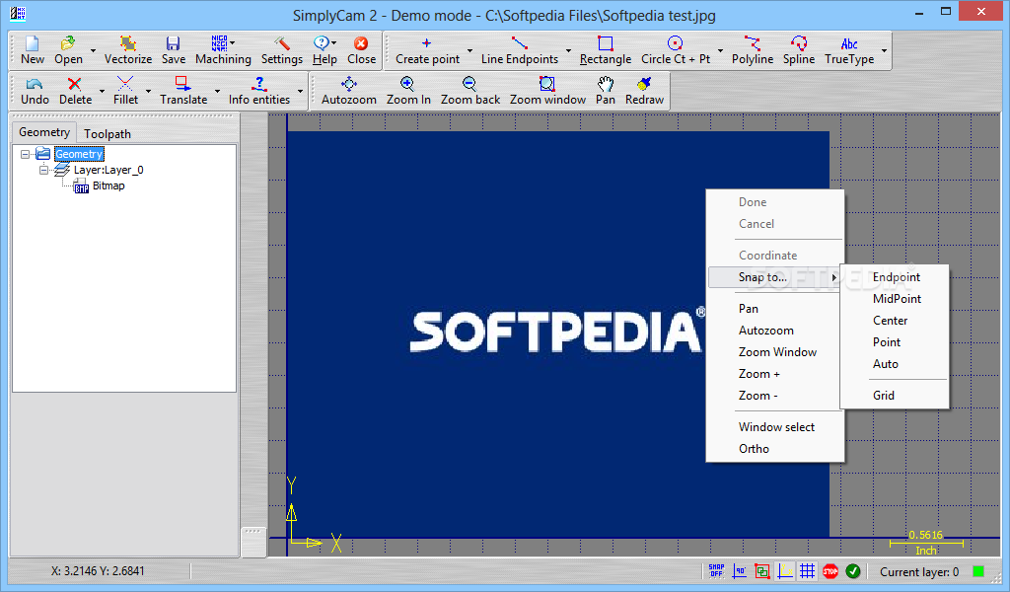Choose Endpoint in the Snap to submenu

click(896, 277)
